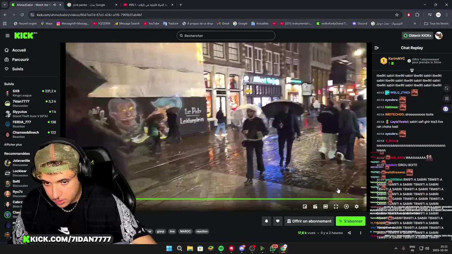
Task: Open SXB channel in Suivis list
Action: [30, 93]
